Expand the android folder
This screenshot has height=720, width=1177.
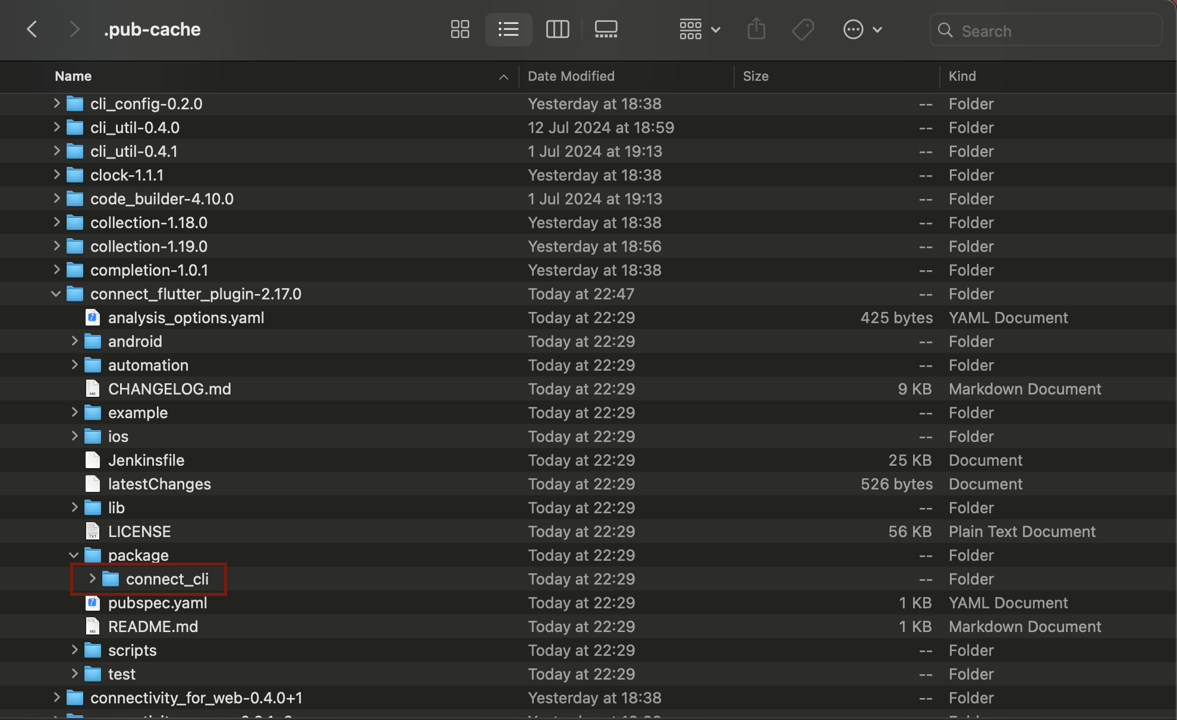pyautogui.click(x=74, y=341)
